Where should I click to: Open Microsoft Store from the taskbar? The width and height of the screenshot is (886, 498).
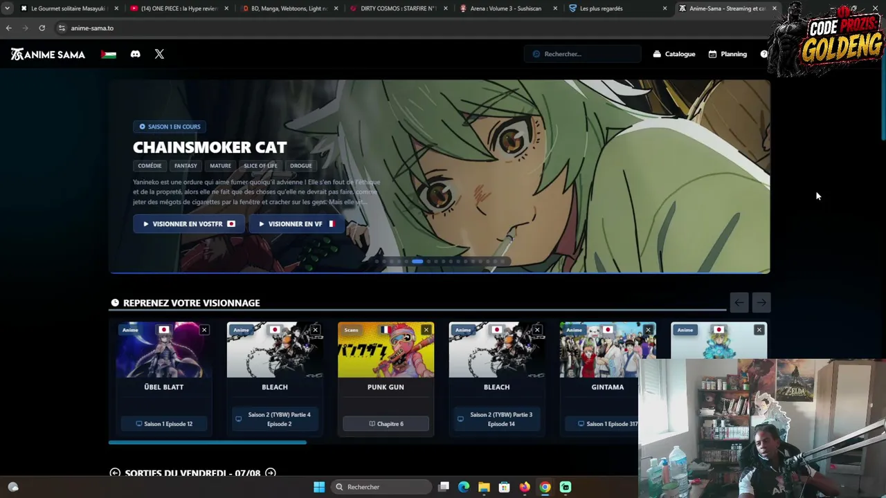click(x=504, y=487)
